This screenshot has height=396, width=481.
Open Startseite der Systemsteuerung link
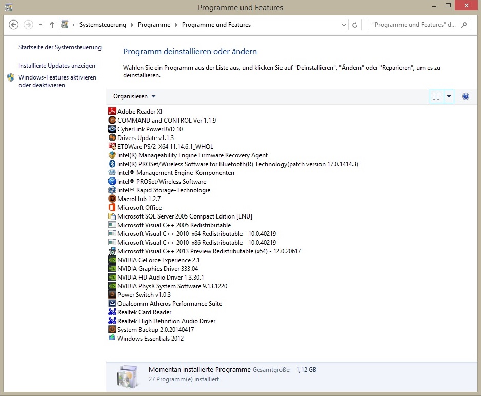[60, 47]
